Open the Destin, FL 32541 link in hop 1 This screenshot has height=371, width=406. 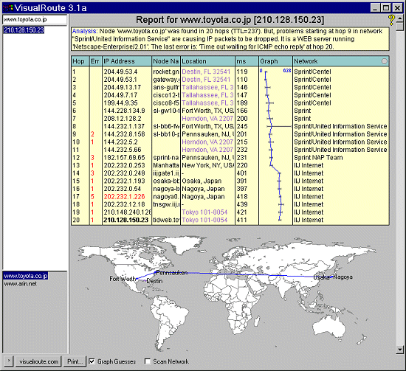coord(206,72)
